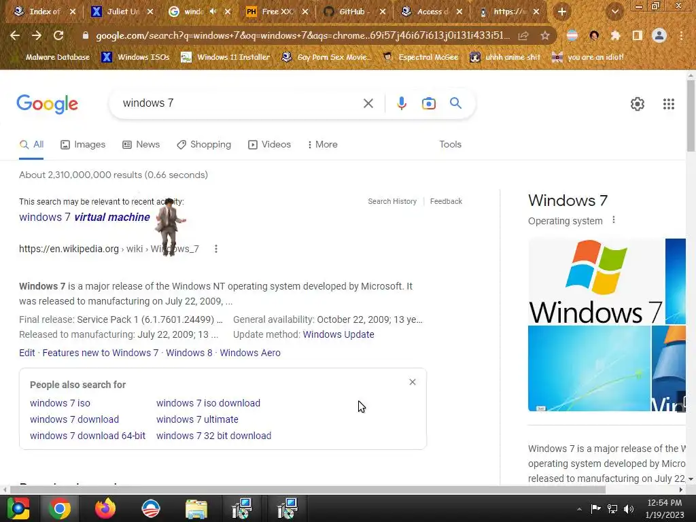Close the Juliet tab
The image size is (696, 522).
pos(150,12)
